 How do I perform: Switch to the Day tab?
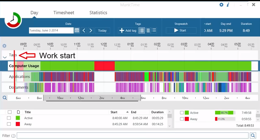click(34, 12)
